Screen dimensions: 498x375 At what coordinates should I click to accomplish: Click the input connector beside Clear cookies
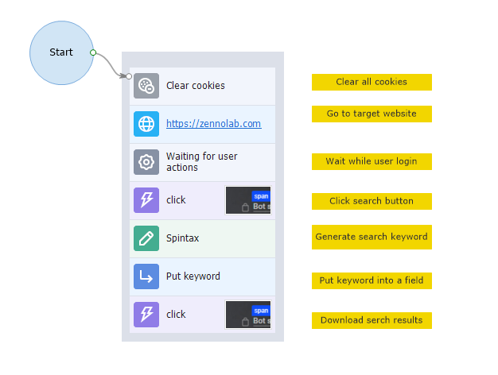[128, 76]
